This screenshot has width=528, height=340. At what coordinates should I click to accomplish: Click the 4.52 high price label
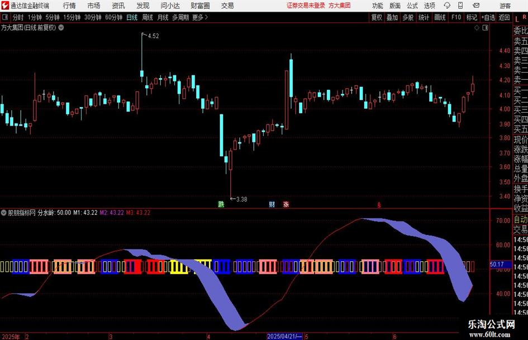point(153,36)
